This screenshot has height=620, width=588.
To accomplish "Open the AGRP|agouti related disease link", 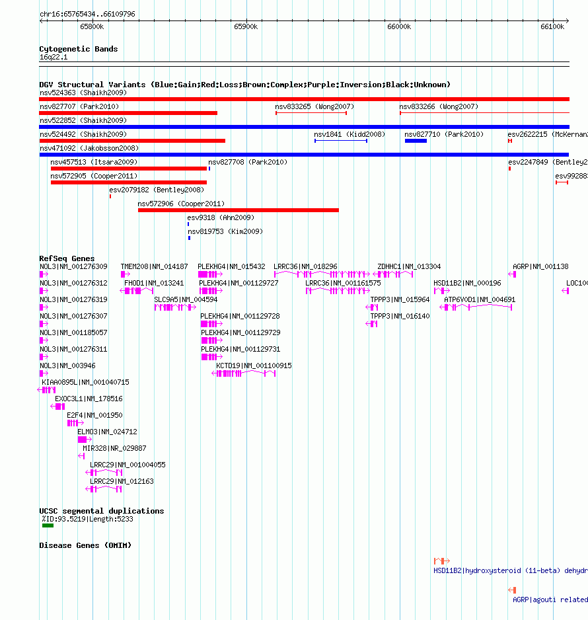I will (550, 600).
